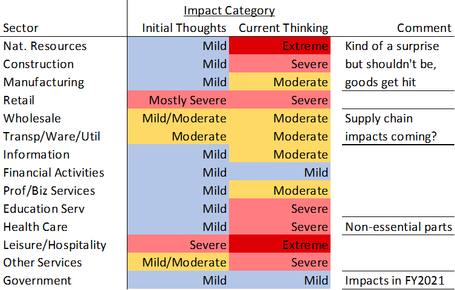Click the Impact Category header

pyautogui.click(x=229, y=10)
